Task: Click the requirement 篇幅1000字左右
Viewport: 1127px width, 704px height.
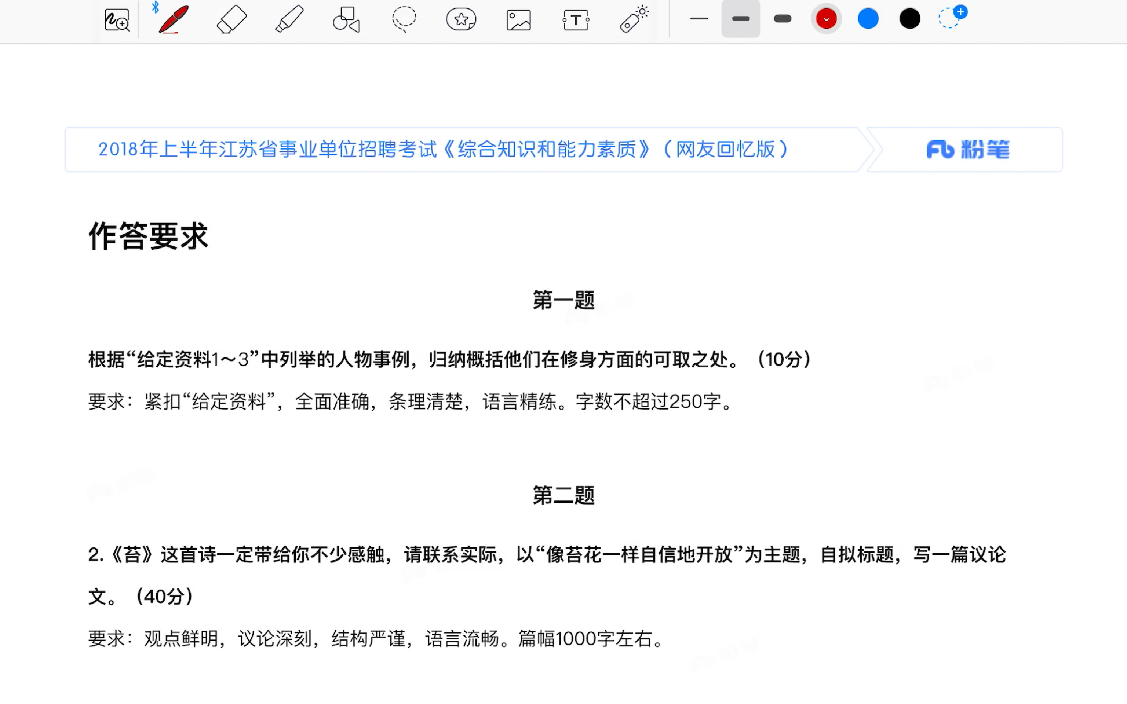Action: [591, 639]
